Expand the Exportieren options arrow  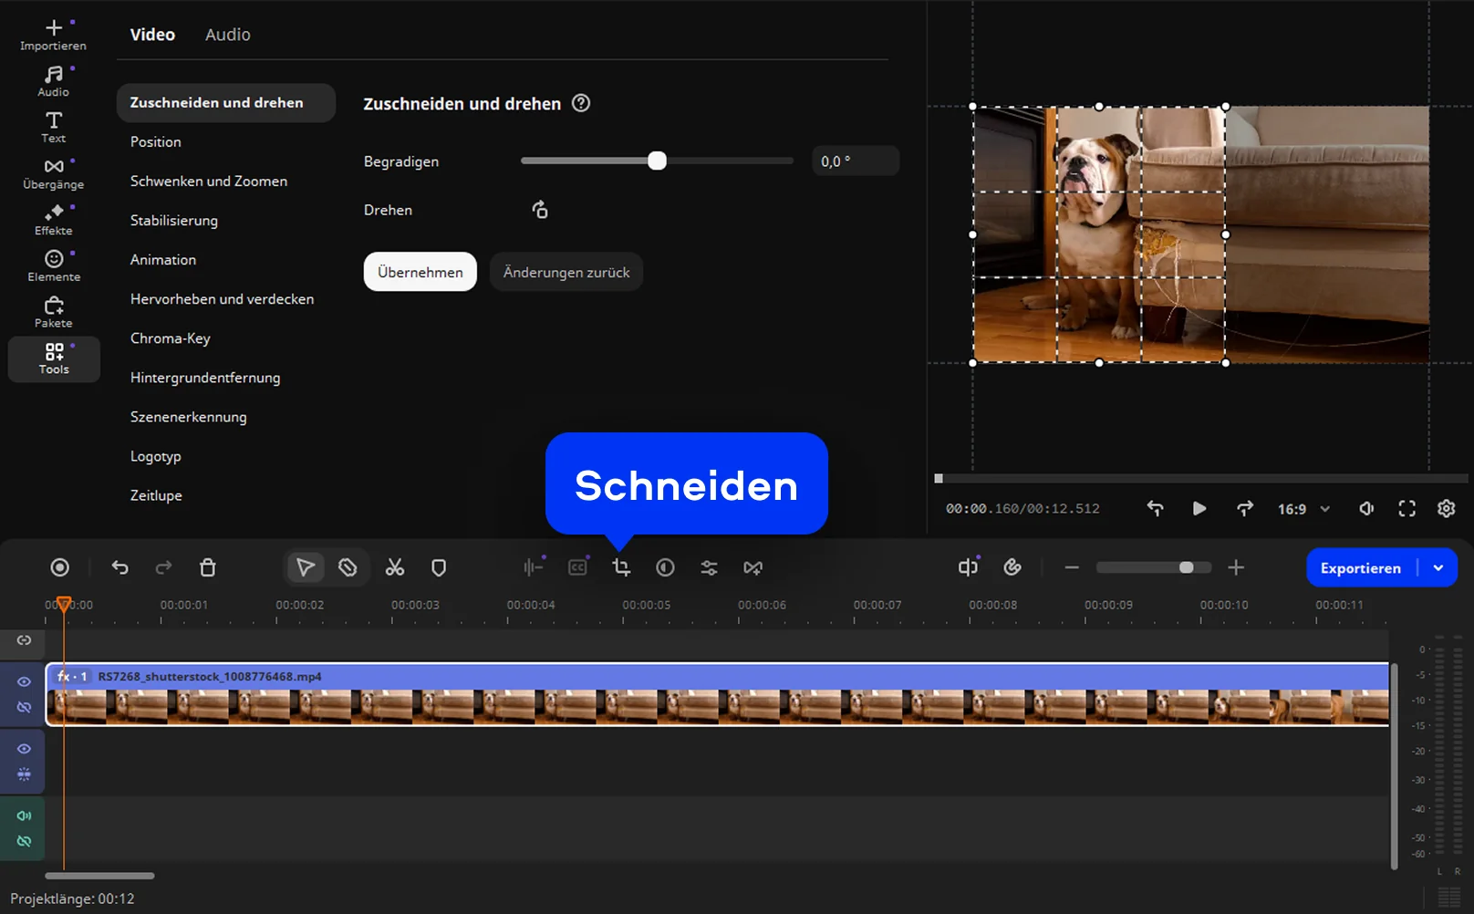tap(1438, 567)
